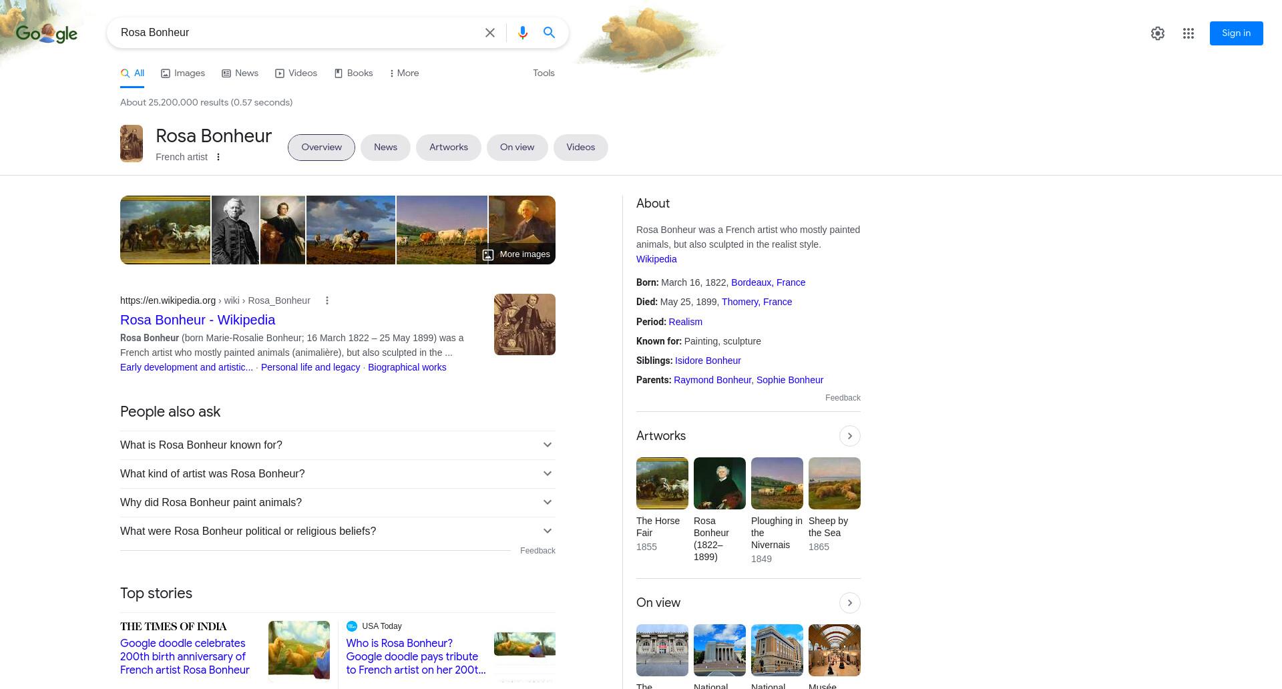Open Wikipedia link in About panel
The image size is (1282, 689).
pyautogui.click(x=656, y=260)
